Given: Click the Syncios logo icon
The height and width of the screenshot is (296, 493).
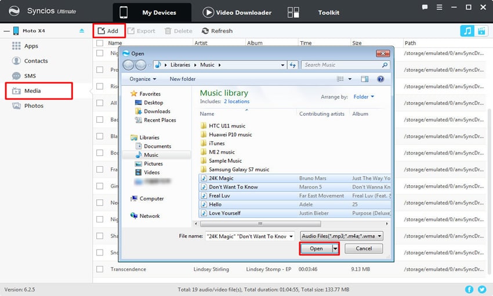Looking at the screenshot, I should 14,11.
